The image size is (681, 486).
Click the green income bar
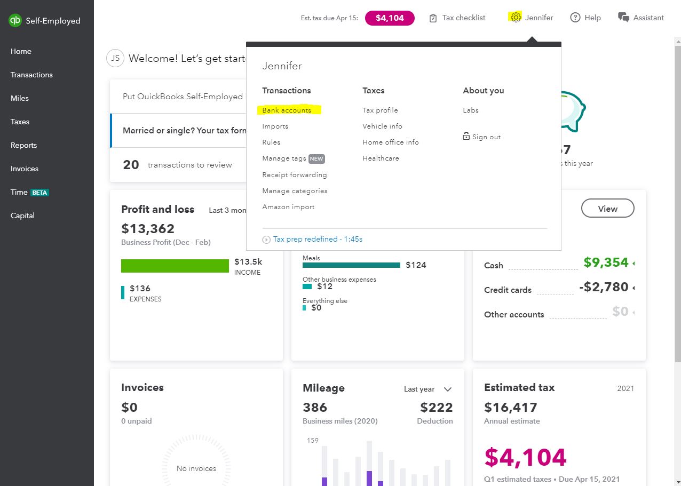[x=175, y=266]
